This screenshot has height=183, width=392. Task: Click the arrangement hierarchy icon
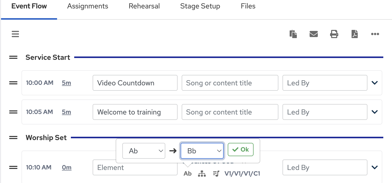pyautogui.click(x=202, y=174)
